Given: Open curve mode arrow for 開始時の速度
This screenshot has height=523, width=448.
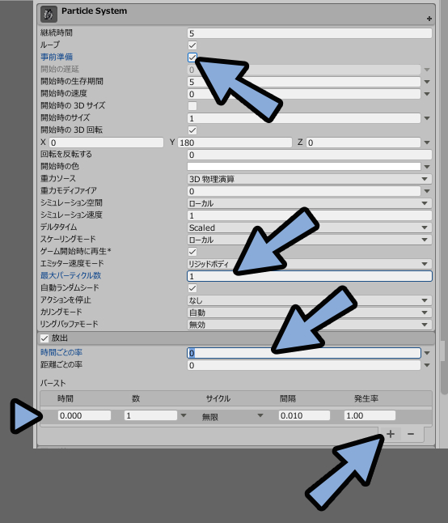Looking at the screenshot, I should [x=427, y=94].
